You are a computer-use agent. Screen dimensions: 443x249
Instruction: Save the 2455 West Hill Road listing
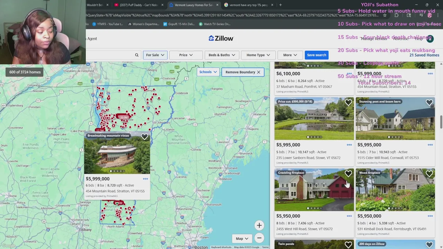(x=348, y=174)
